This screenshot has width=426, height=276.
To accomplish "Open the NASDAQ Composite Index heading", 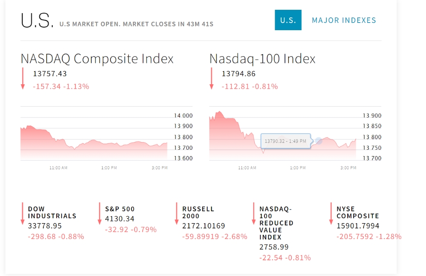I will point(97,59).
